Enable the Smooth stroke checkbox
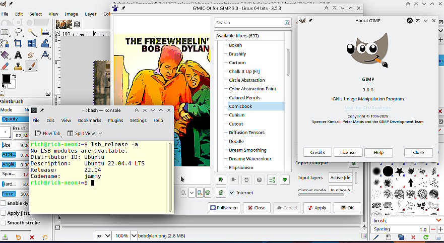The width and height of the screenshot is (444, 243). [4, 222]
